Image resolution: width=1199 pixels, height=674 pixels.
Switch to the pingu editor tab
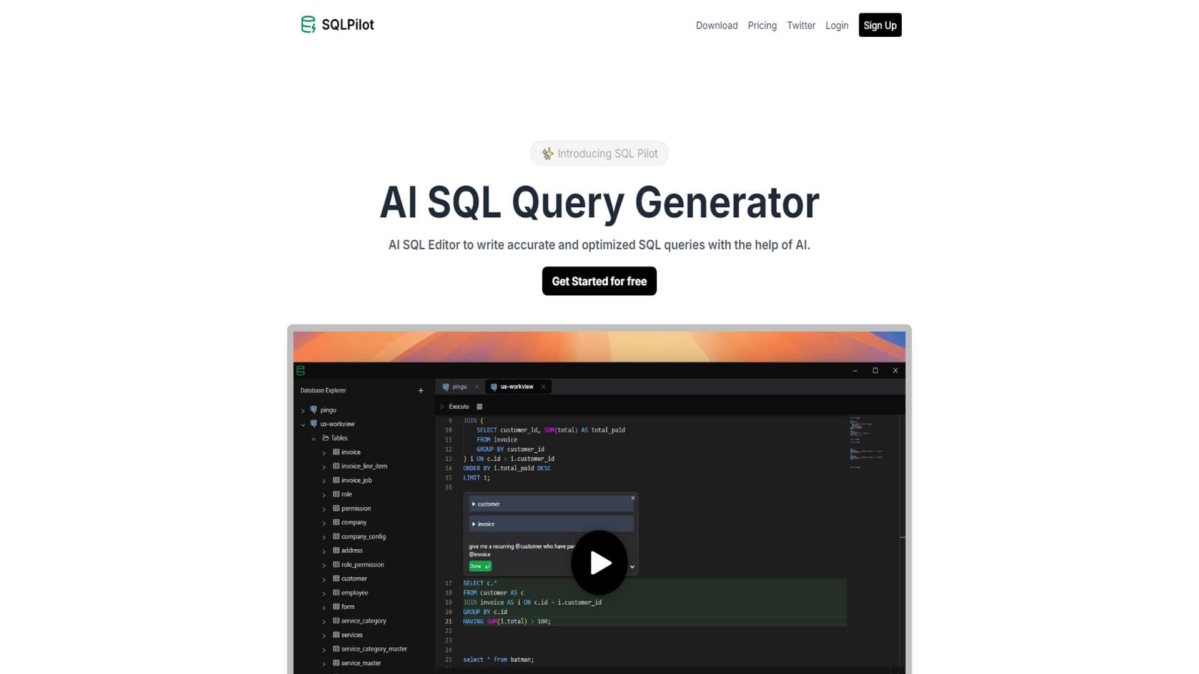coord(459,387)
